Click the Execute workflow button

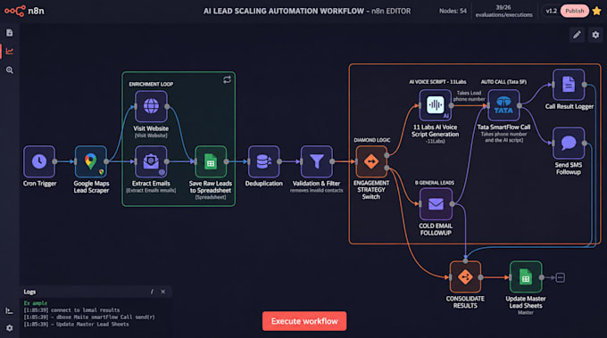(x=304, y=321)
